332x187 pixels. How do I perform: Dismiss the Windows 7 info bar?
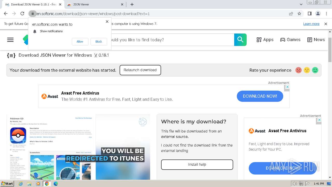[326, 24]
